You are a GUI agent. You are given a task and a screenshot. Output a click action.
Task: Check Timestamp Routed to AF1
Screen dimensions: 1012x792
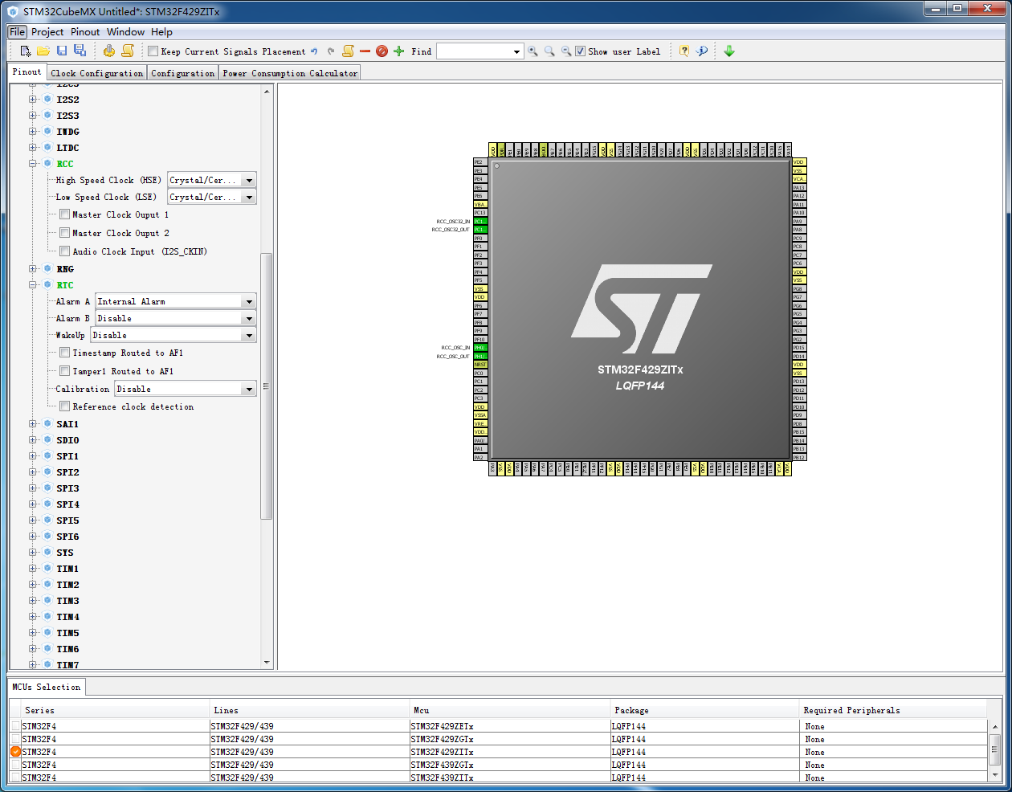[x=64, y=353]
